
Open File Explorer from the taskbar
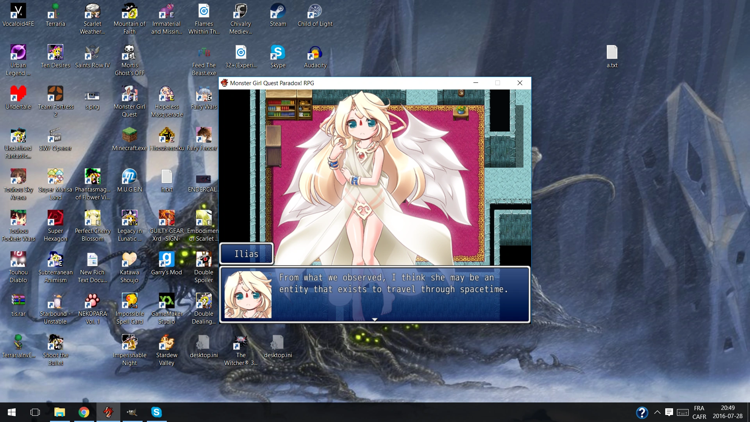pyautogui.click(x=59, y=412)
